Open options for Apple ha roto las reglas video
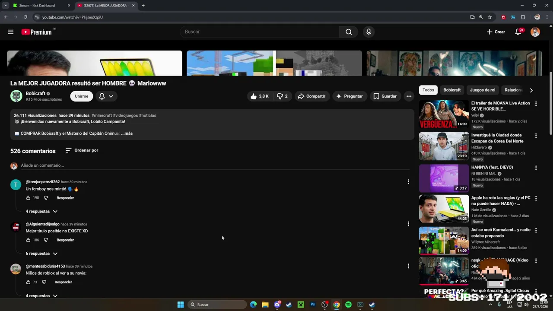Image resolution: width=553 pixels, height=311 pixels. click(536, 198)
